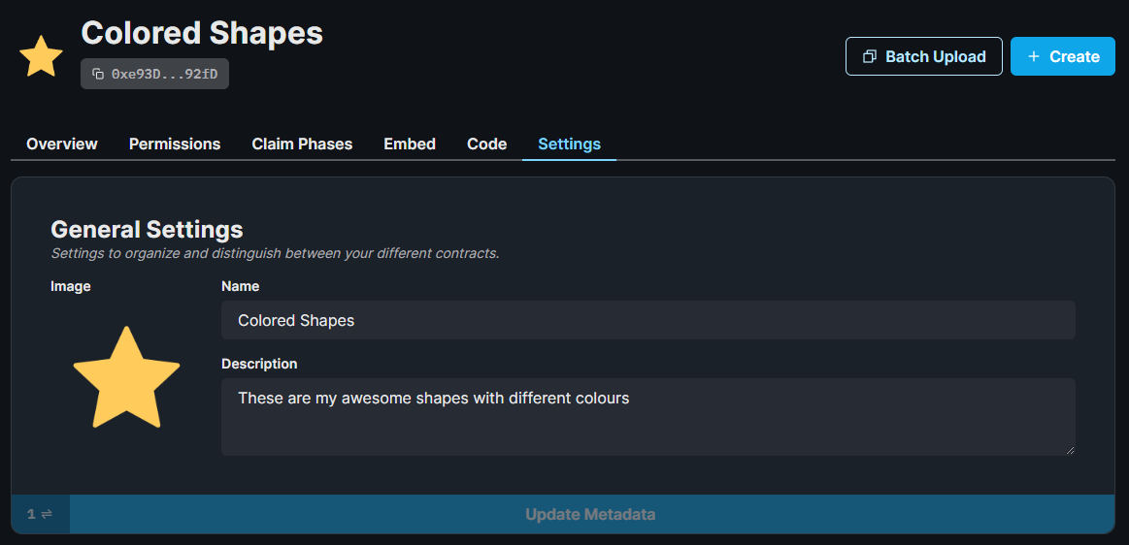Viewport: 1129px width, 545px height.
Task: Click the Update Metadata button
Action: (x=590, y=514)
